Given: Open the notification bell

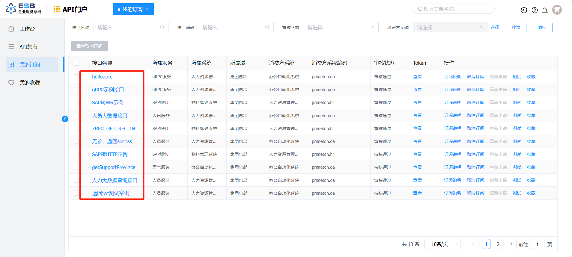Looking at the screenshot, I should (545, 10).
